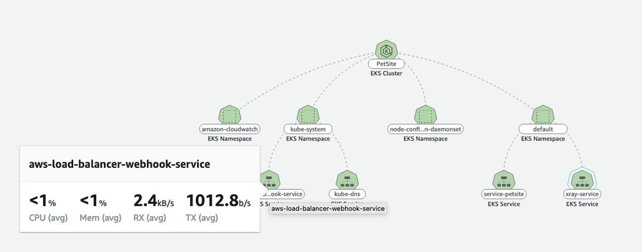Image resolution: width=642 pixels, height=252 pixels.
Task: Select the webhook-service EKS Service icon
Action: point(270,180)
